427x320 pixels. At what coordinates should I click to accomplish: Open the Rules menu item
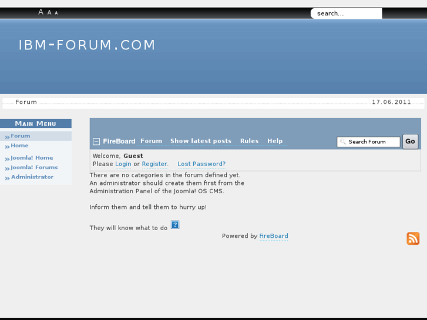tap(249, 141)
